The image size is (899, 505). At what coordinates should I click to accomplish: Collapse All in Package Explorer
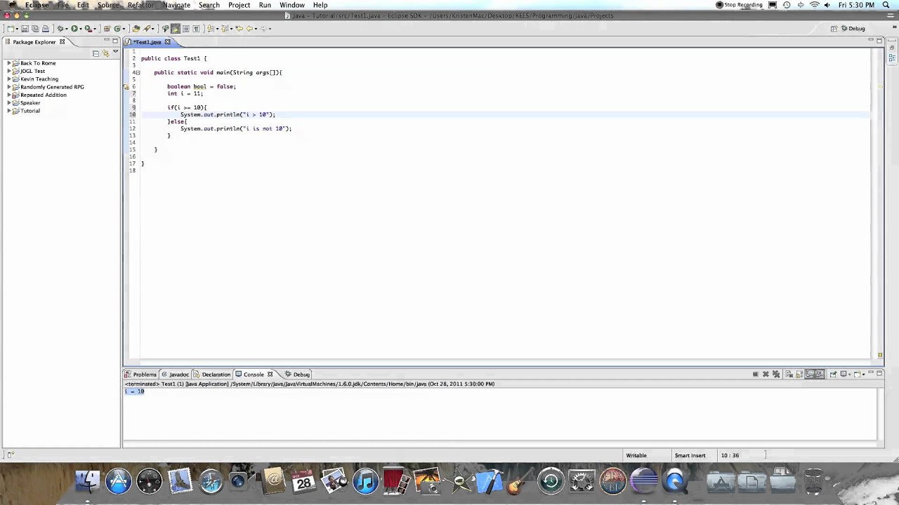(x=96, y=53)
